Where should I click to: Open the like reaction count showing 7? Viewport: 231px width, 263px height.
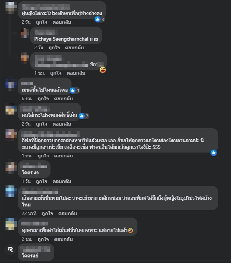pyautogui.click(x=84, y=116)
